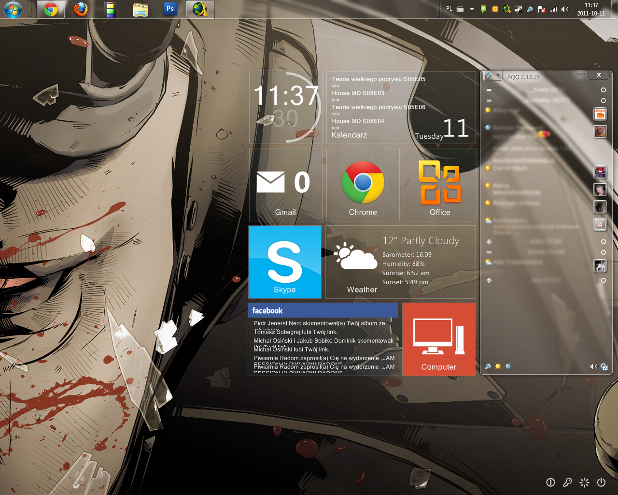Click the circled pause icon on desktop

[550, 482]
